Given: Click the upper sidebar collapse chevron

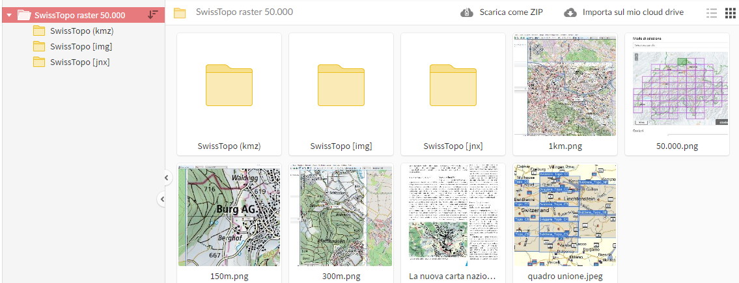Looking at the screenshot, I should pos(166,178).
